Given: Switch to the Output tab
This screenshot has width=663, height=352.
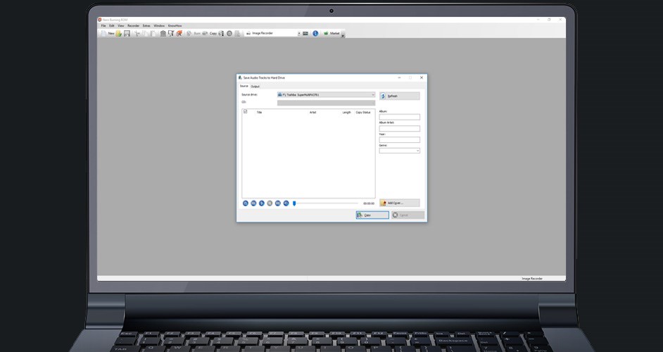Looking at the screenshot, I should [255, 87].
